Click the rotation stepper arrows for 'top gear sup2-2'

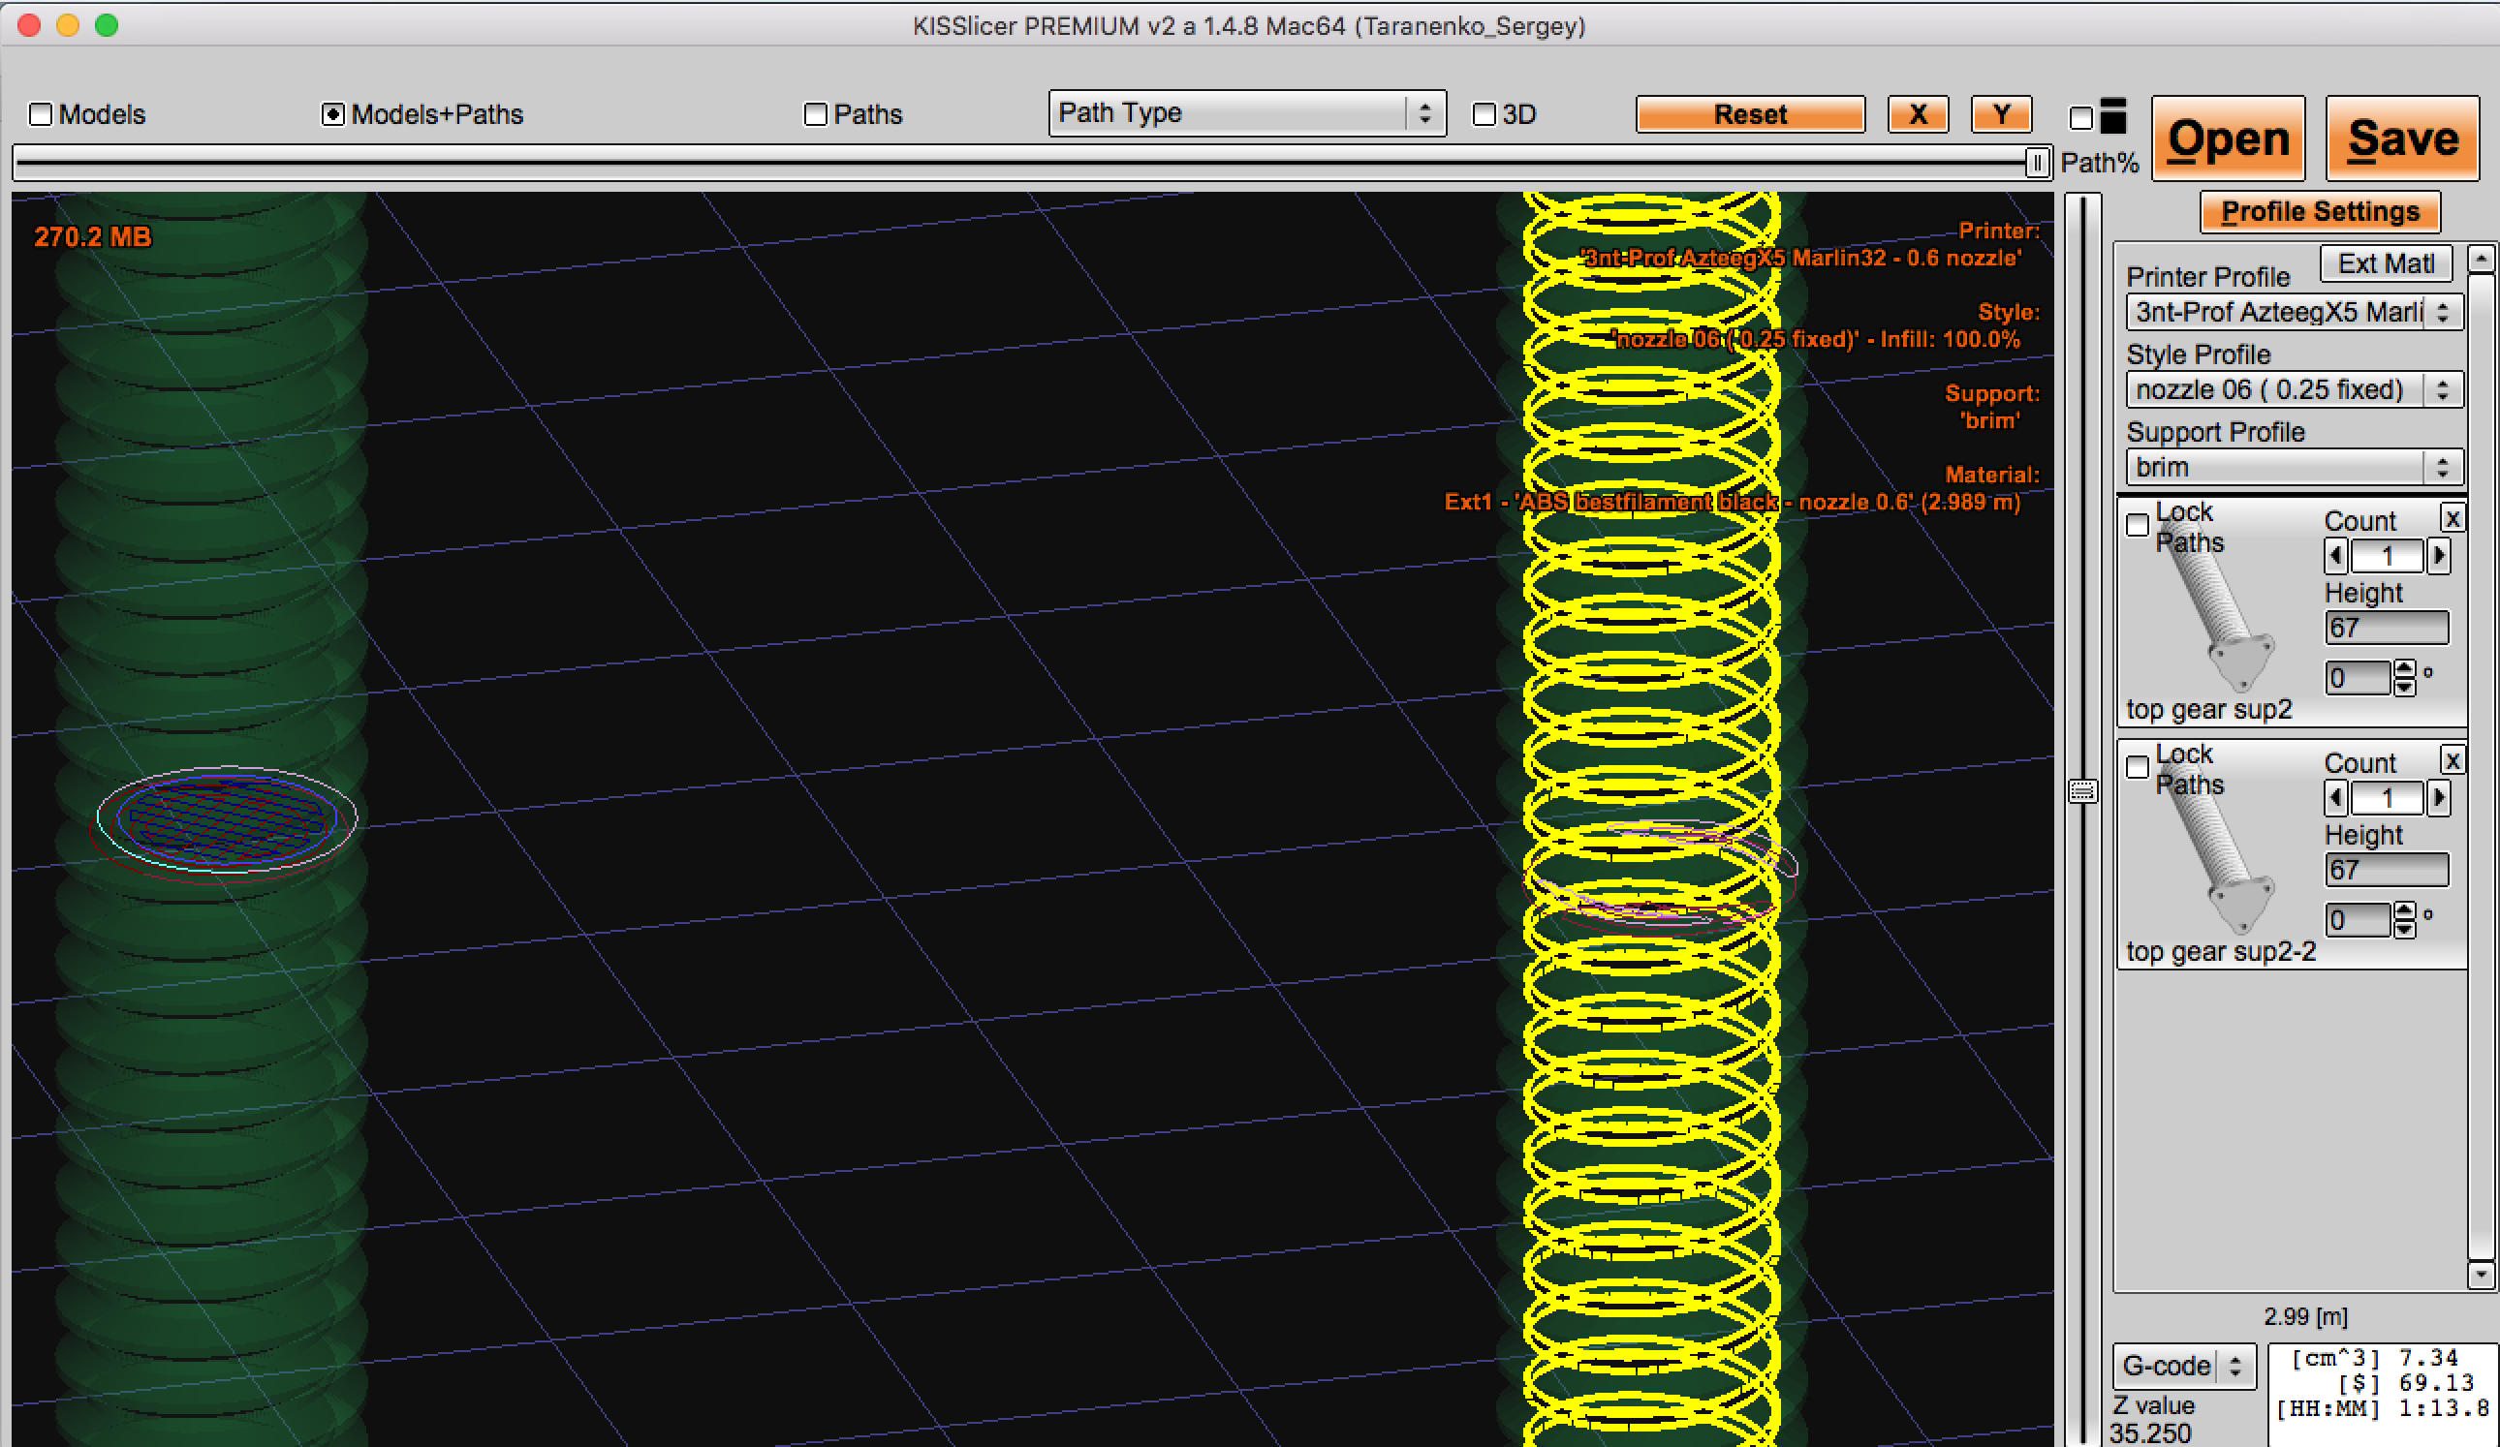[x=2404, y=919]
